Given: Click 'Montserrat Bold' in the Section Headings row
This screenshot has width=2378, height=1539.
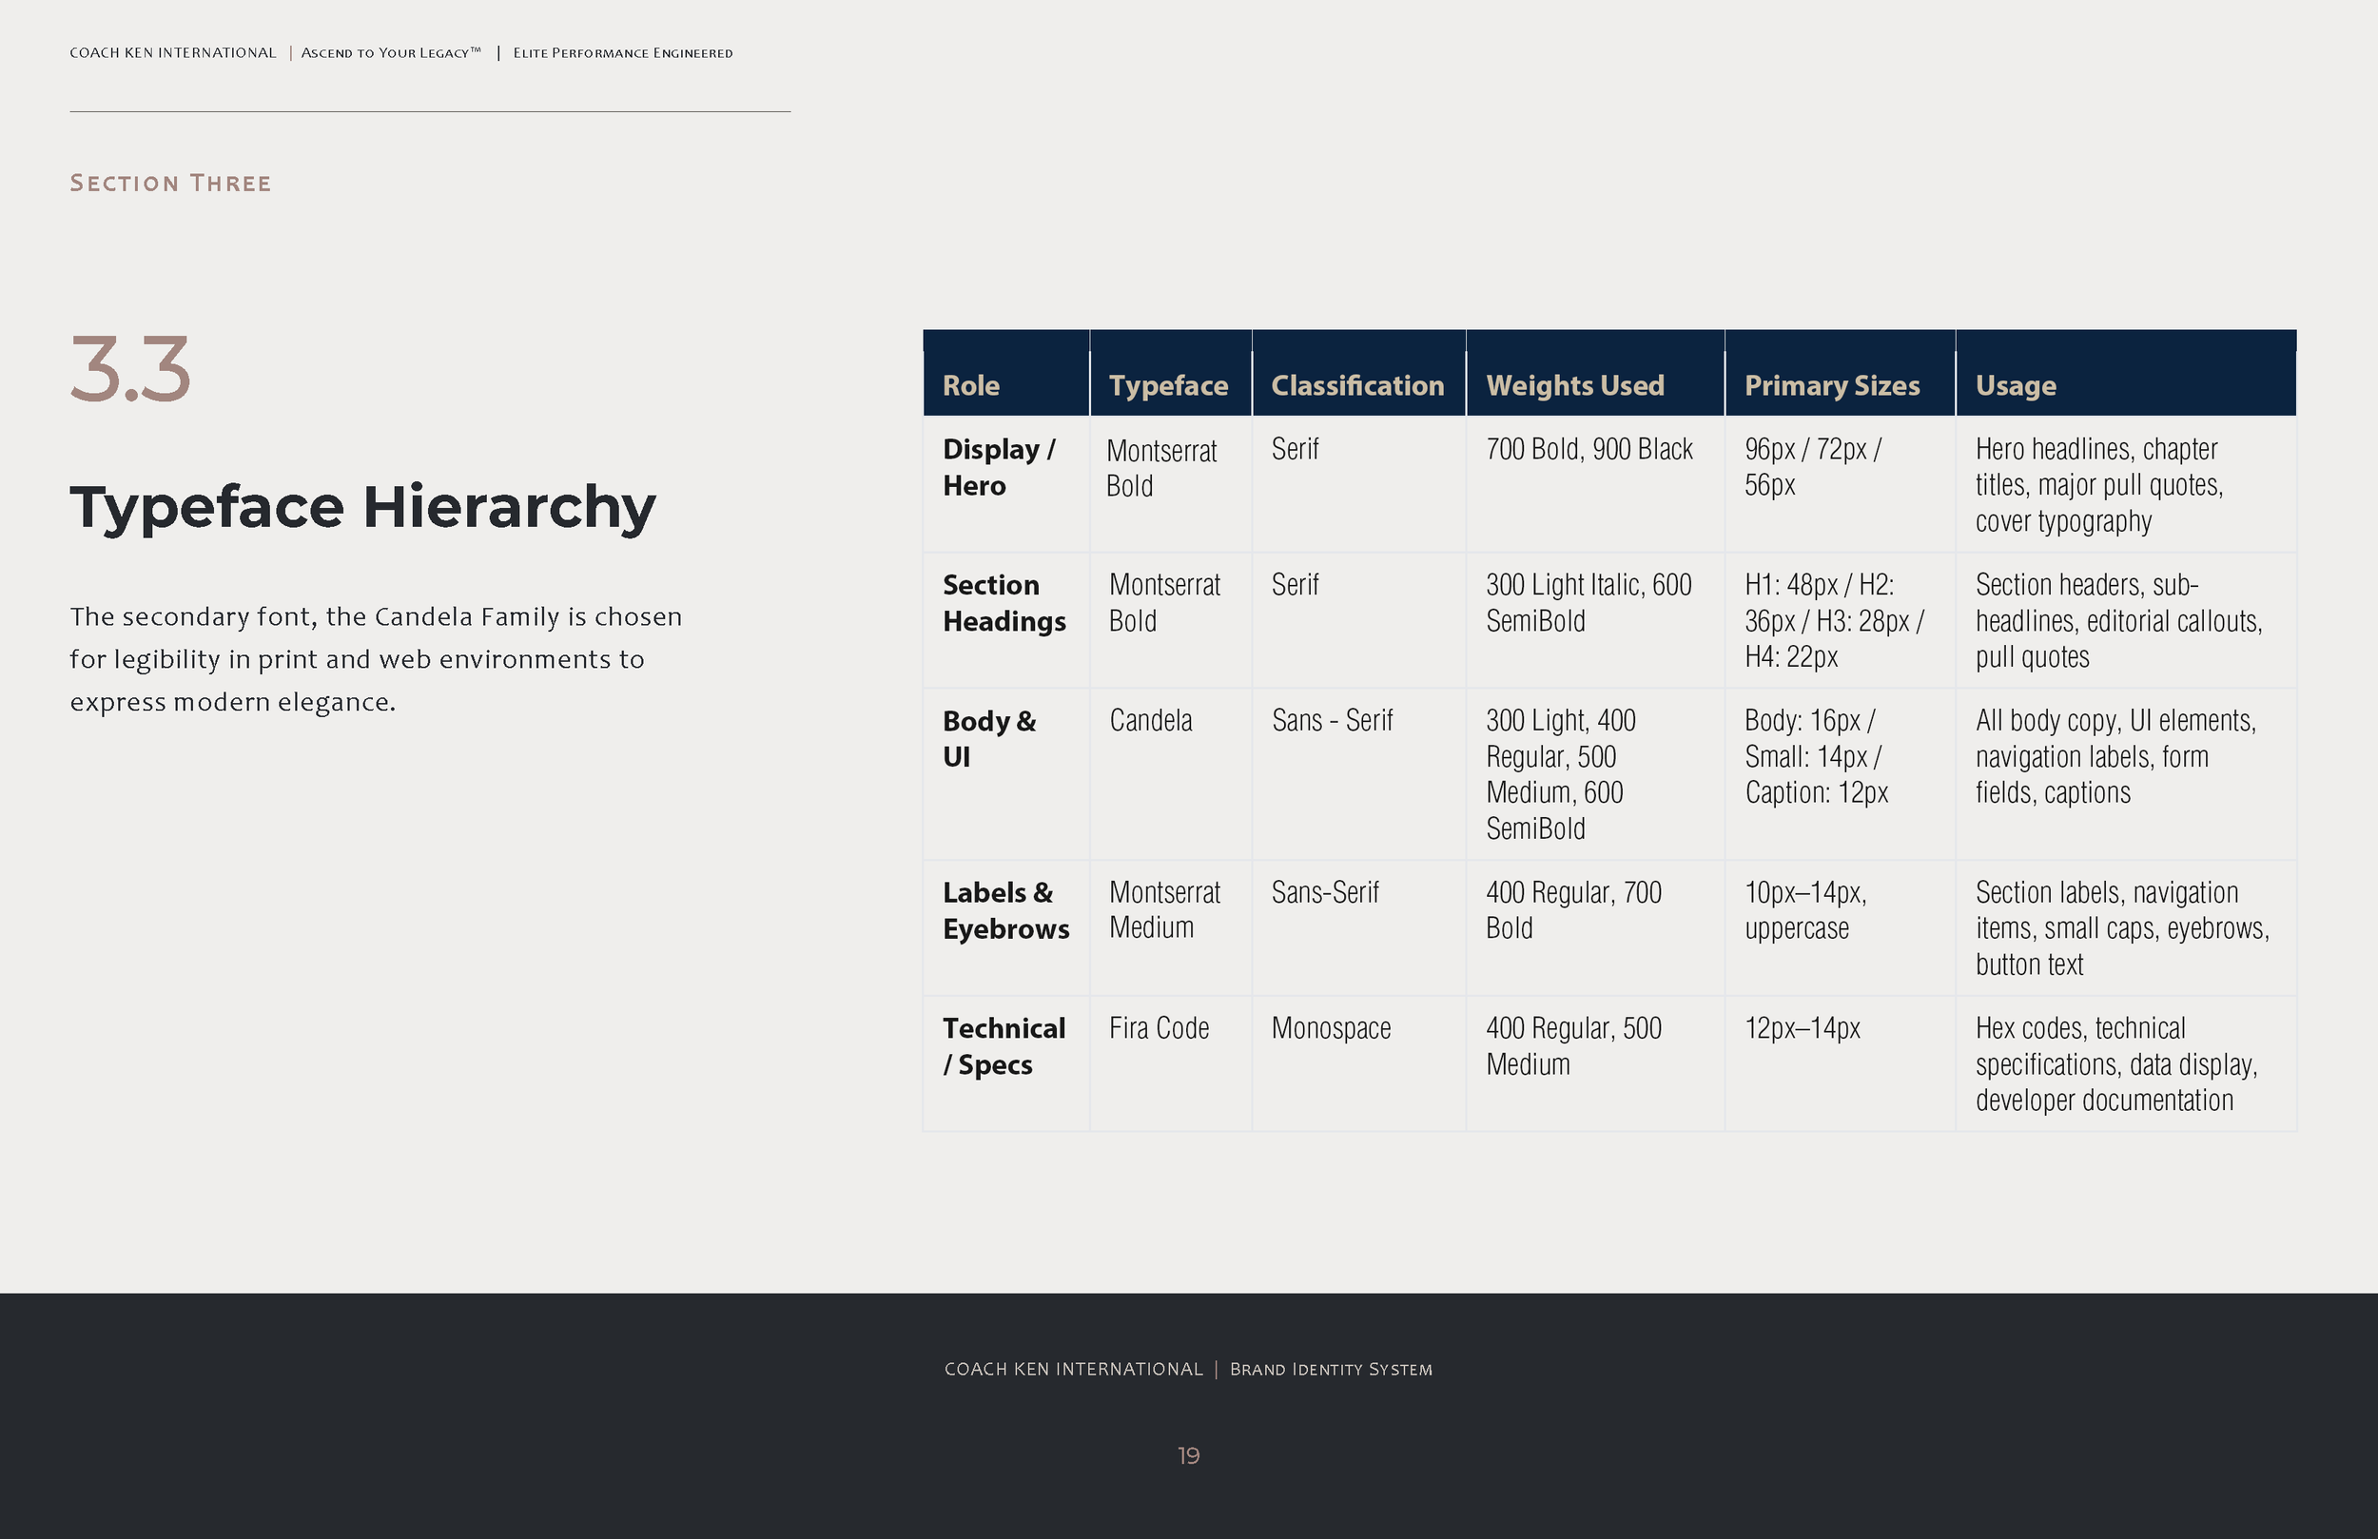Looking at the screenshot, I should point(1165,603).
